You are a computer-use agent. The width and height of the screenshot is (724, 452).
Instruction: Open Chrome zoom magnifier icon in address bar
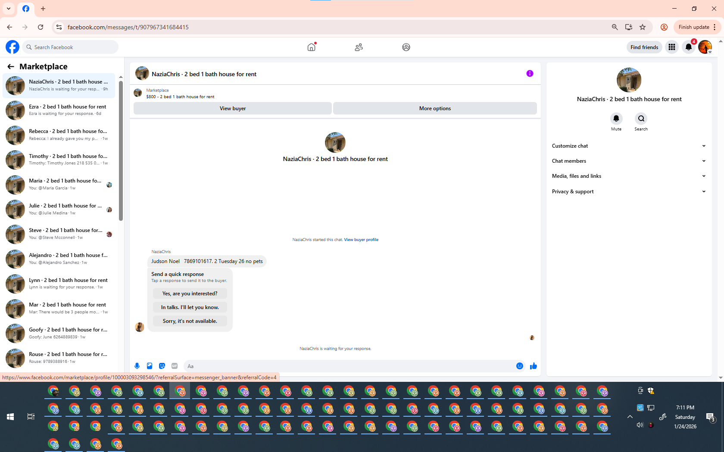[615, 27]
